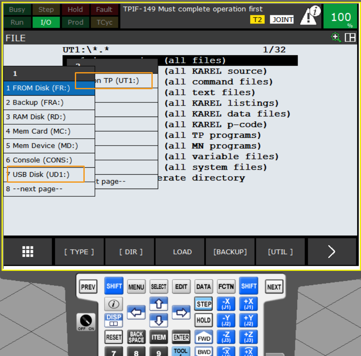Open the grid menu icon on softkey bar
Viewport: 361px width, 356px height.
click(x=28, y=252)
